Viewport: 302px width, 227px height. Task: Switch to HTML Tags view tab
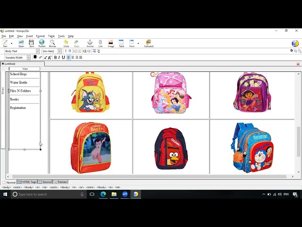[27, 182]
